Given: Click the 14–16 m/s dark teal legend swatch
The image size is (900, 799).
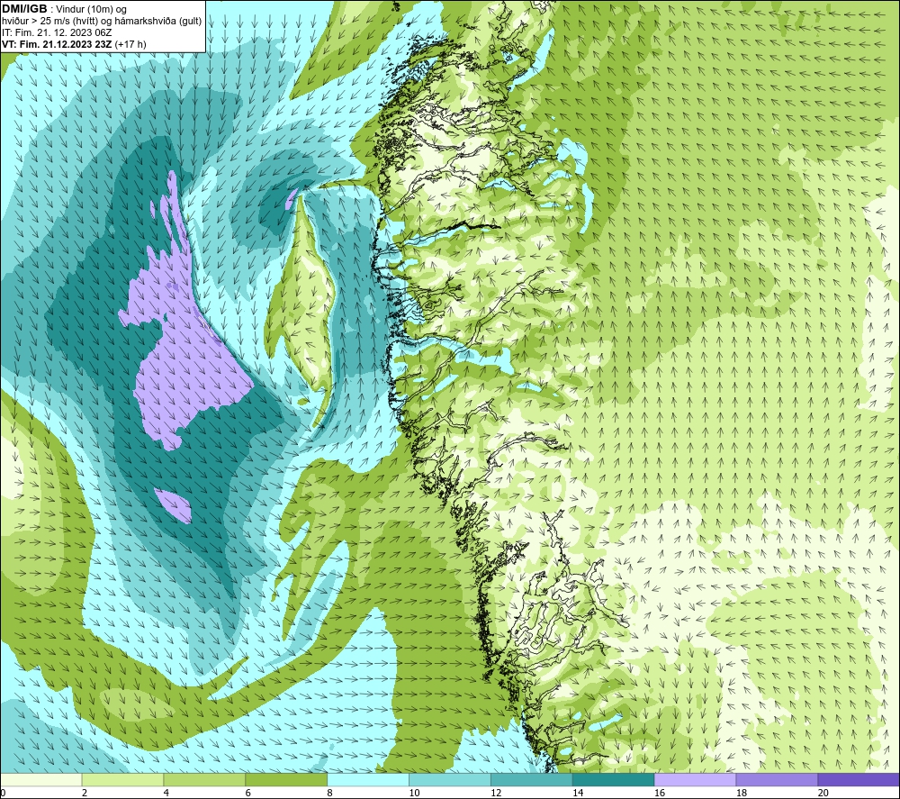Looking at the screenshot, I should [614, 779].
